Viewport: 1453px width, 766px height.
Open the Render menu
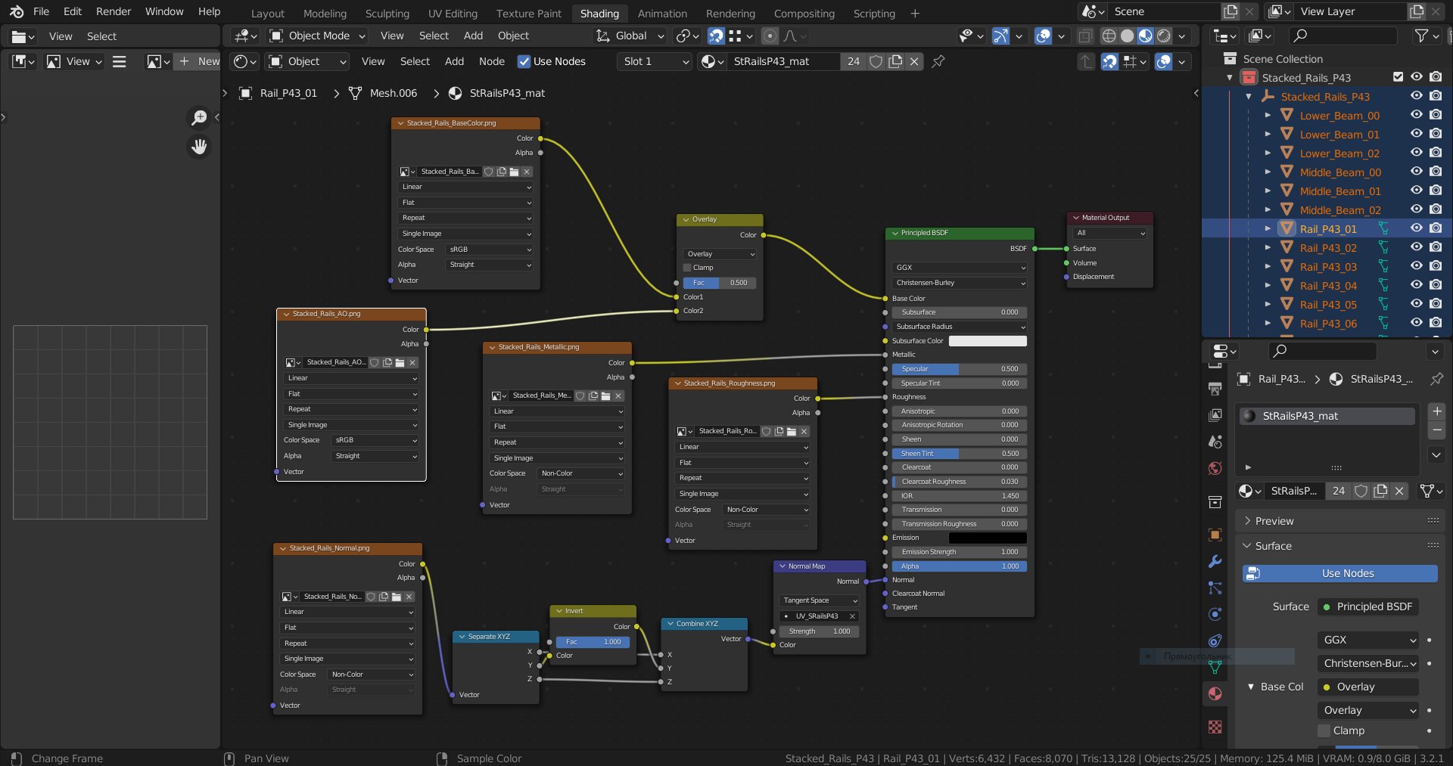[x=114, y=11]
